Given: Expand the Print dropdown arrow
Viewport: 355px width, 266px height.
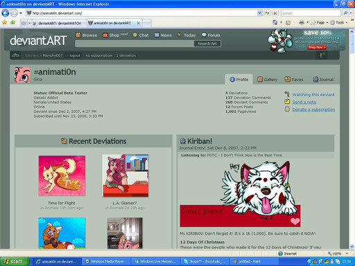Looking at the screenshot, I should [x=307, y=22].
